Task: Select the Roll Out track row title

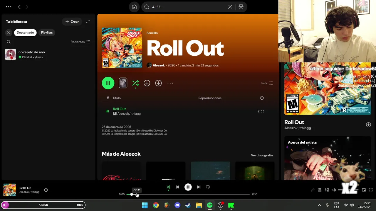Action: tap(119, 109)
